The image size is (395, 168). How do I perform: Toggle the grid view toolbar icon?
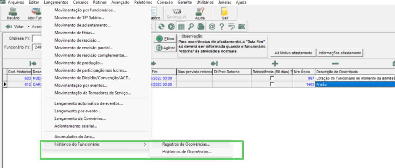181,27
